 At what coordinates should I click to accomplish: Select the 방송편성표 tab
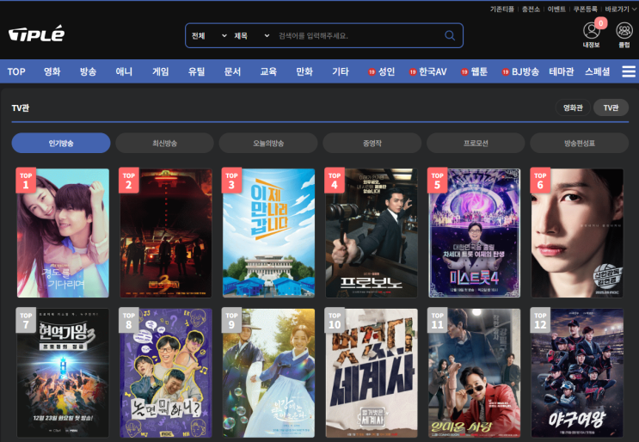point(579,143)
